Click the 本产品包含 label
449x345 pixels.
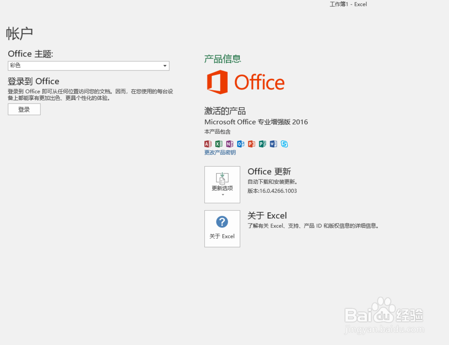click(x=217, y=131)
